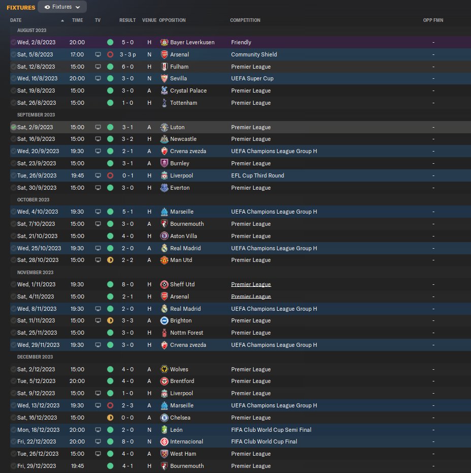The height and width of the screenshot is (473, 471).
Task: Click the Crystal Palace club badge
Action: click(164, 91)
